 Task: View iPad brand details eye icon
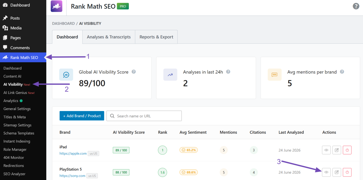click(326, 150)
